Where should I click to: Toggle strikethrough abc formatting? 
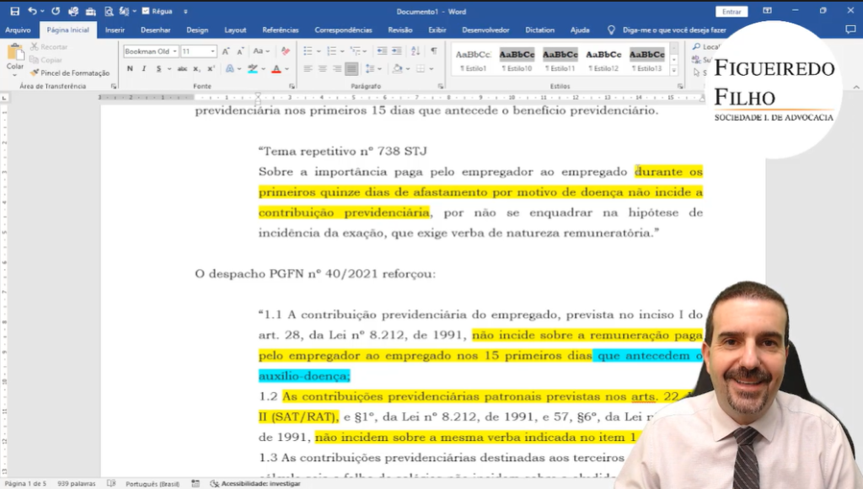coord(181,69)
